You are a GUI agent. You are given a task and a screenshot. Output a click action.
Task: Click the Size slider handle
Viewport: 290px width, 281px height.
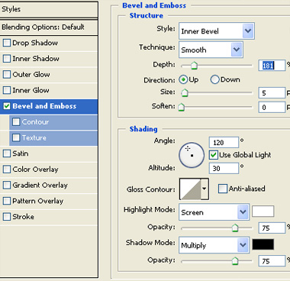click(185, 92)
